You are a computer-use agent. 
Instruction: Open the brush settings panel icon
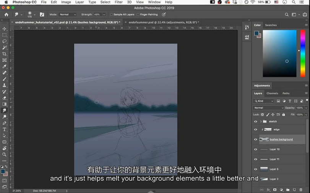point(42,15)
